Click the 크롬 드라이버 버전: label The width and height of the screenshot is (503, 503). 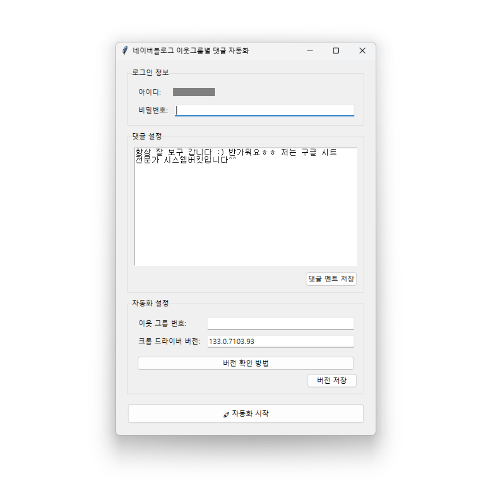[170, 341]
